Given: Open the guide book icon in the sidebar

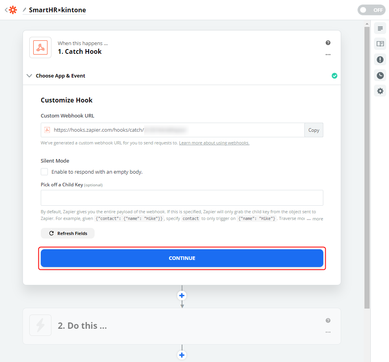Looking at the screenshot, I should (380, 44).
